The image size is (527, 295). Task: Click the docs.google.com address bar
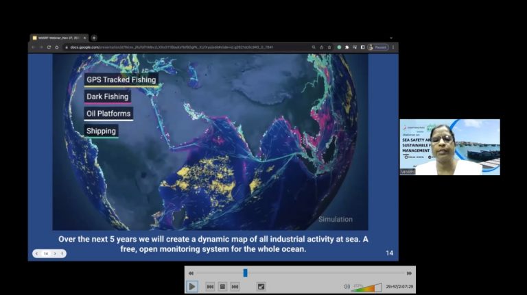(188, 47)
